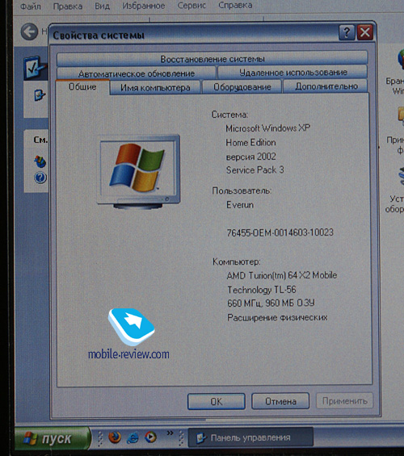Open the Правка menu
This screenshot has width=404, height=456.
[x=68, y=6]
